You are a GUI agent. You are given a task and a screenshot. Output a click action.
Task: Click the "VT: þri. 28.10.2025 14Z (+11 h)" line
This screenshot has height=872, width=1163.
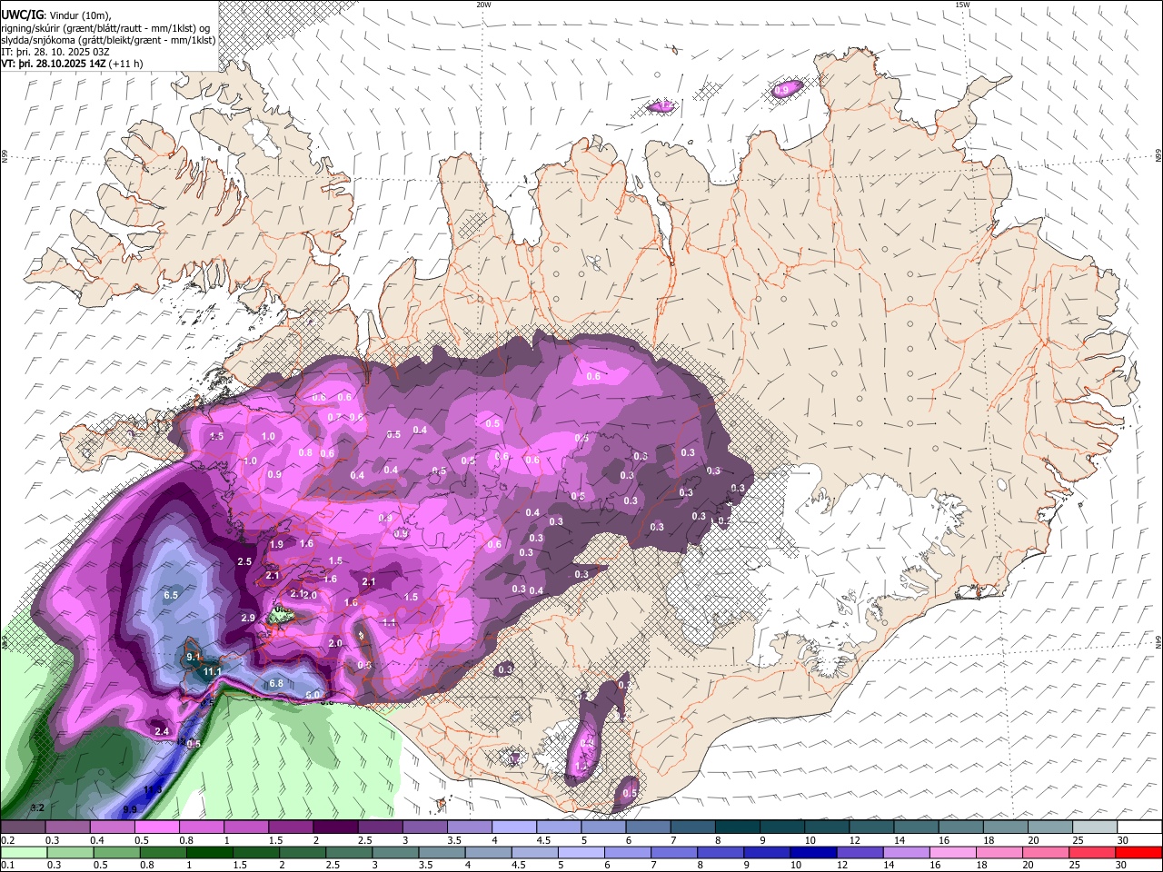point(72,64)
